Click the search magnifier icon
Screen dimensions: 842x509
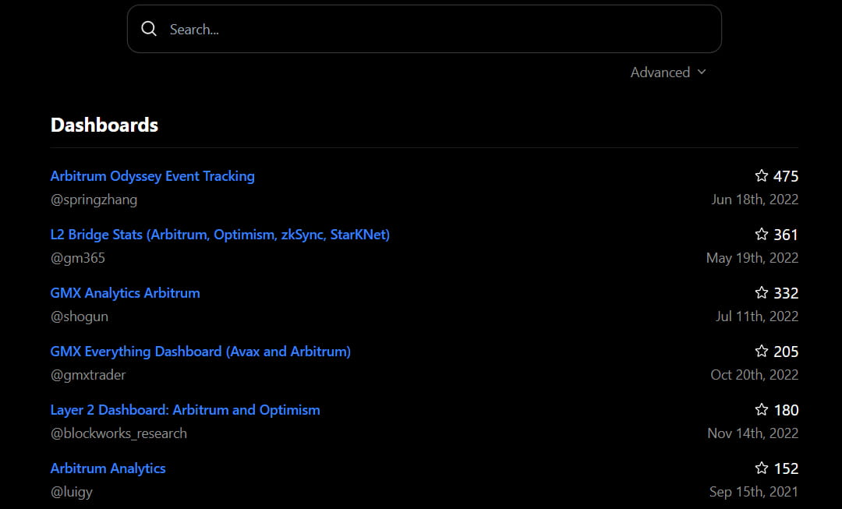click(x=149, y=30)
